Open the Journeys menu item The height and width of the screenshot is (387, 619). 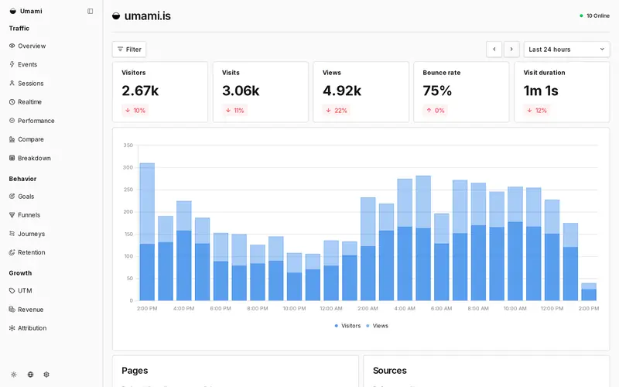[x=27, y=234]
